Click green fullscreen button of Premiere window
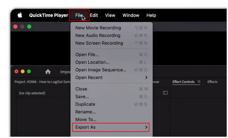The width and height of the screenshot is (228, 138). [29, 71]
